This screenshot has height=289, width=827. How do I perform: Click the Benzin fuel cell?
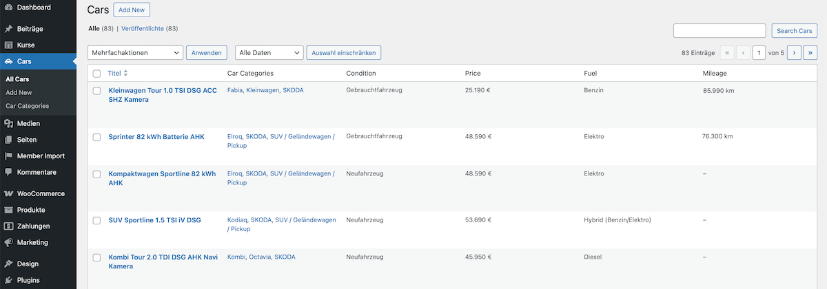[x=593, y=90]
